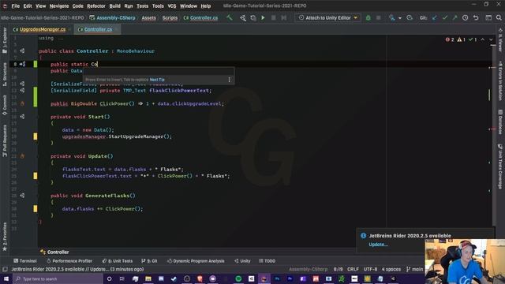The height and width of the screenshot is (284, 505).
Task: Click the Unity gutter icon beside class Controller
Action: 22,50
